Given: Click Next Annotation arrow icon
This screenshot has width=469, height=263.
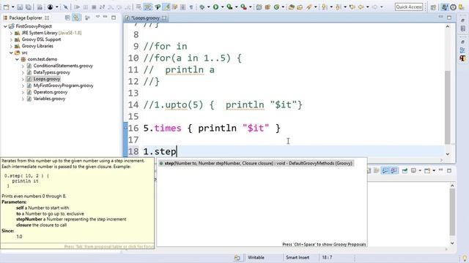Looking at the screenshot, I should (324, 7).
